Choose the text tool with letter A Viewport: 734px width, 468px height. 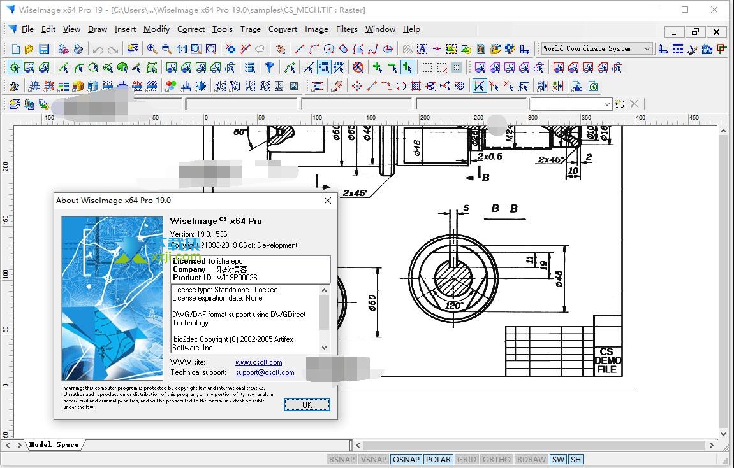[422, 49]
